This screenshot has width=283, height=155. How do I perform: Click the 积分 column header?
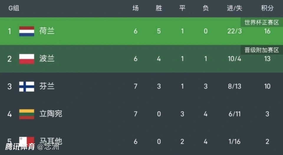267,8
